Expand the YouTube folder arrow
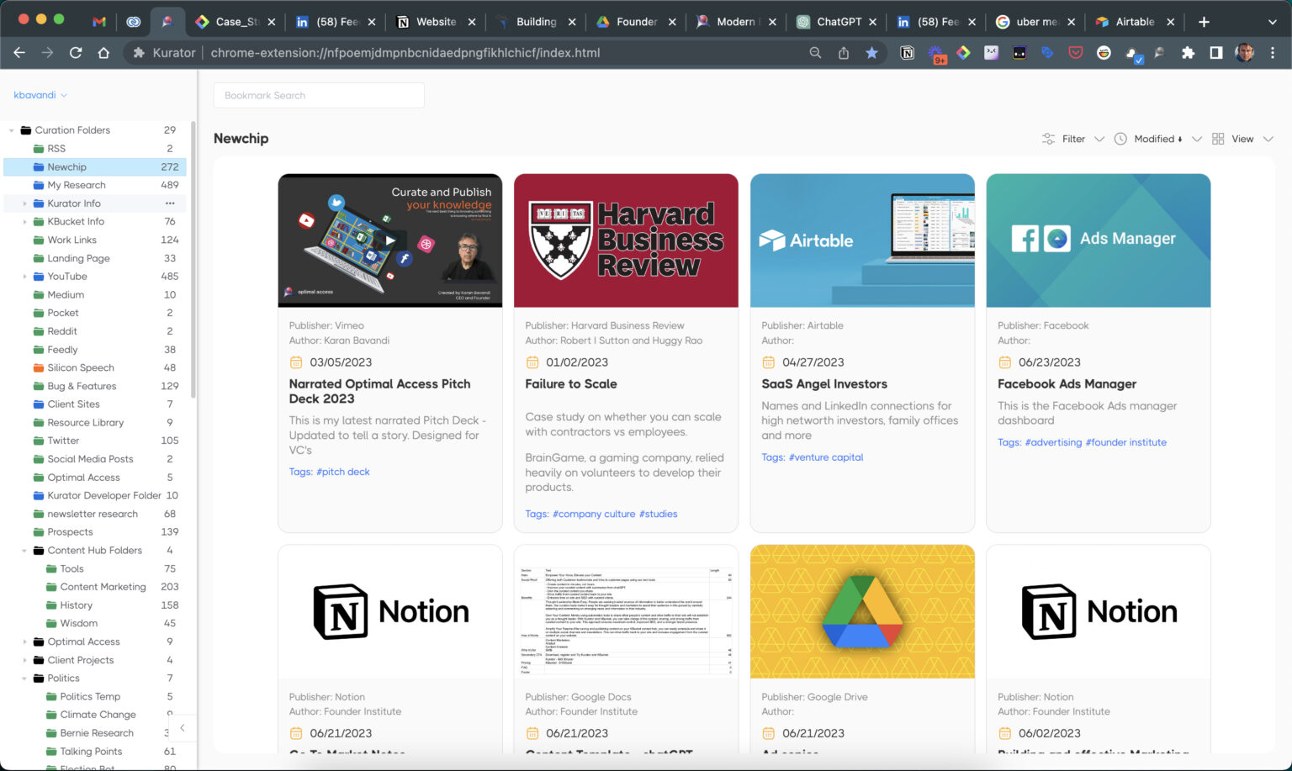1292x771 pixels. (x=24, y=277)
